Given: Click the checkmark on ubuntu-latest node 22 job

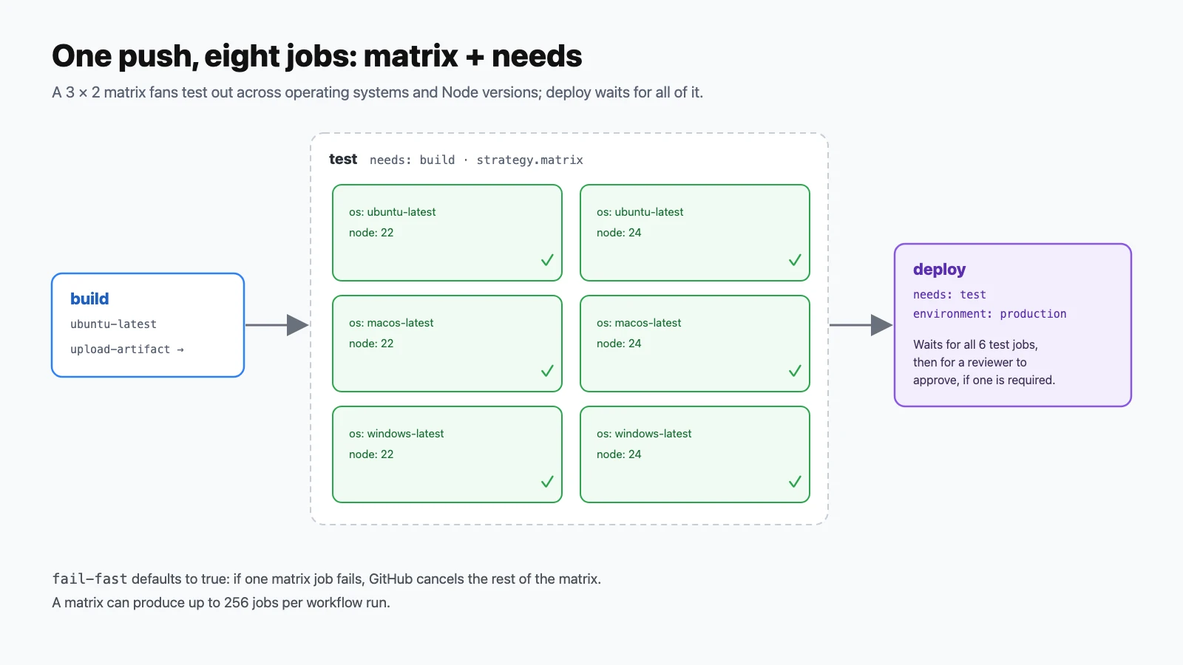Looking at the screenshot, I should [547, 260].
